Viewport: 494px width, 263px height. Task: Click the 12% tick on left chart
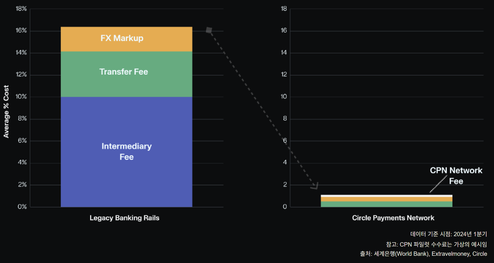(x=21, y=74)
